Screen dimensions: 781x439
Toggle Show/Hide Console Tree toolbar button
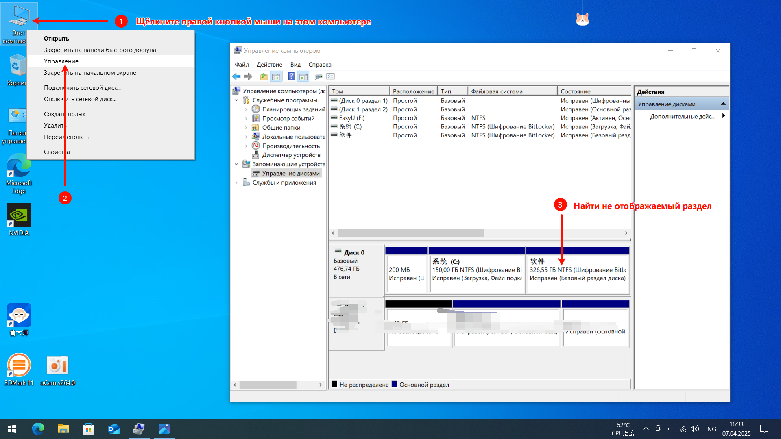click(x=276, y=76)
